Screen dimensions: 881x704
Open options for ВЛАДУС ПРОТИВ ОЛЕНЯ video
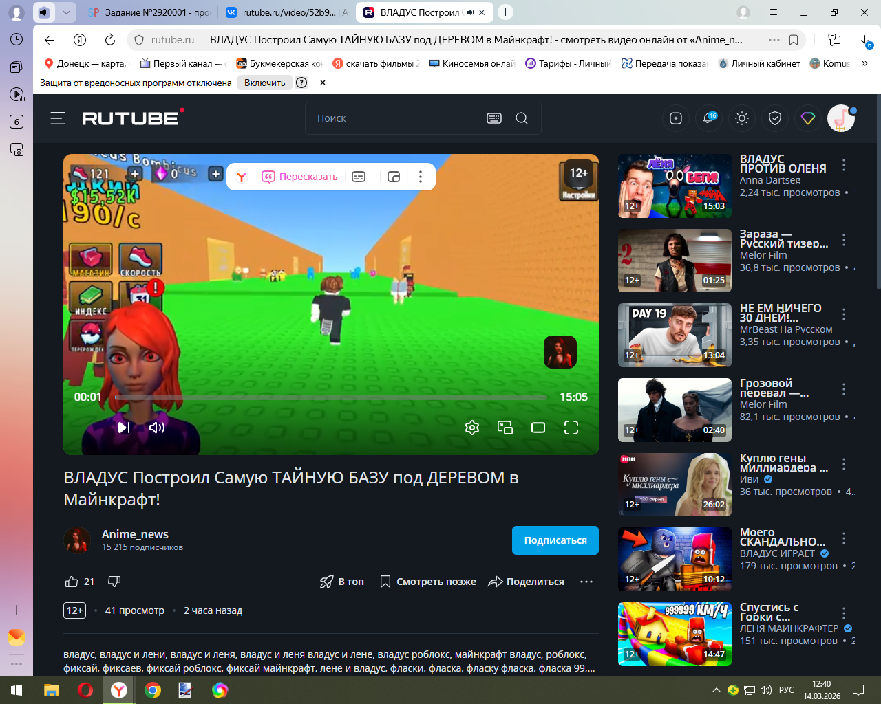tap(844, 165)
